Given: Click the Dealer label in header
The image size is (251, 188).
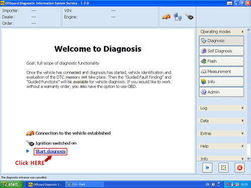Looking at the screenshot, I should (x=9, y=17).
